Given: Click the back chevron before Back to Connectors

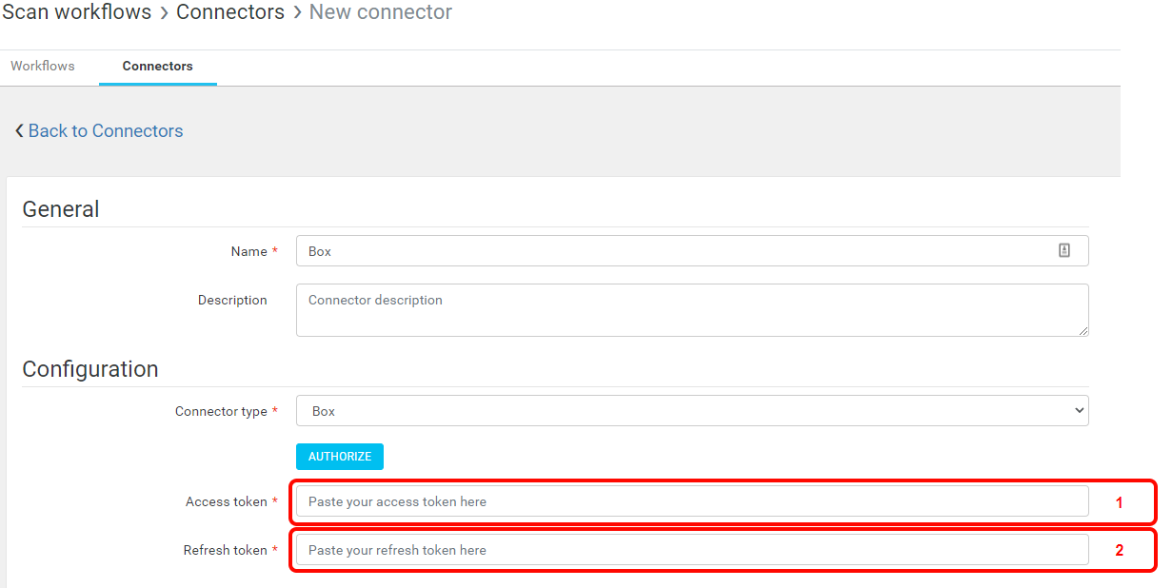Looking at the screenshot, I should pyautogui.click(x=19, y=131).
